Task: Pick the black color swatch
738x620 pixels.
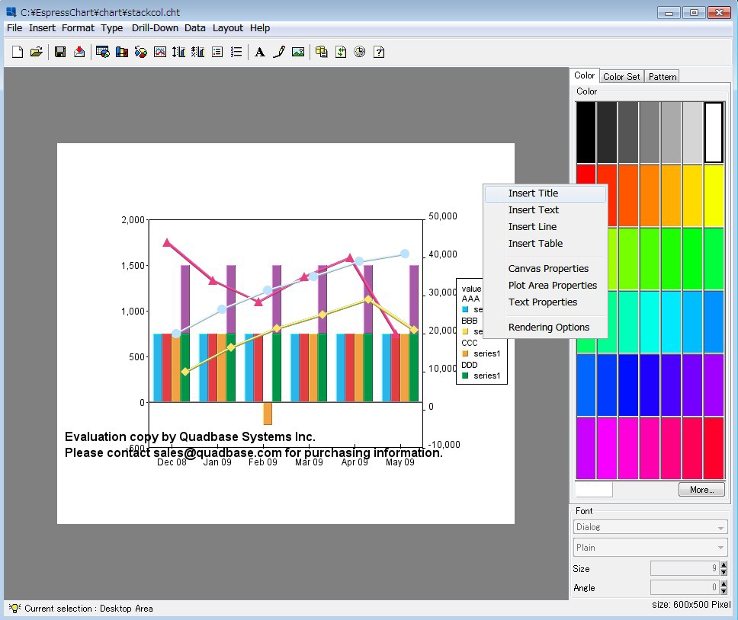Action: pos(586,133)
